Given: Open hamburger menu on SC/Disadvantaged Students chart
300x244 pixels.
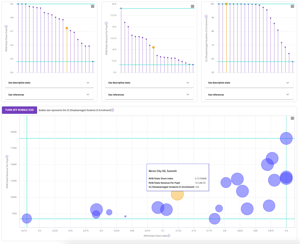Looking at the screenshot, I should click(x=292, y=6).
